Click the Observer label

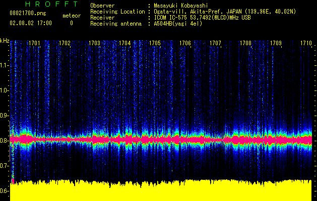click(x=102, y=6)
